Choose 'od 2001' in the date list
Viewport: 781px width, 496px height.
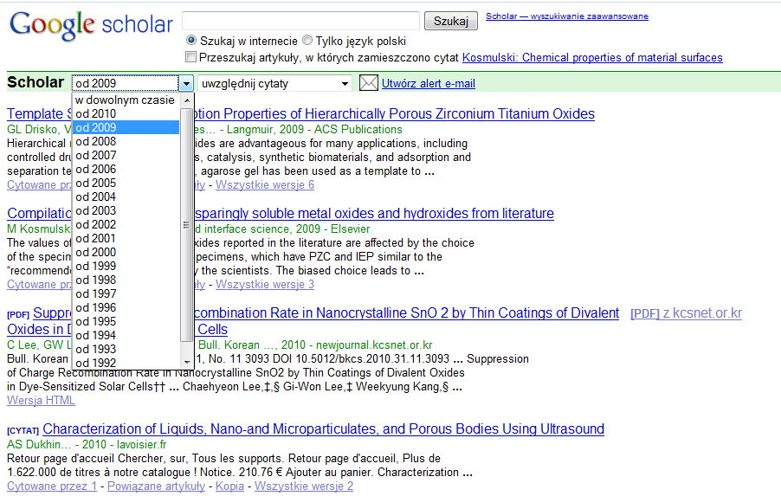click(126, 239)
